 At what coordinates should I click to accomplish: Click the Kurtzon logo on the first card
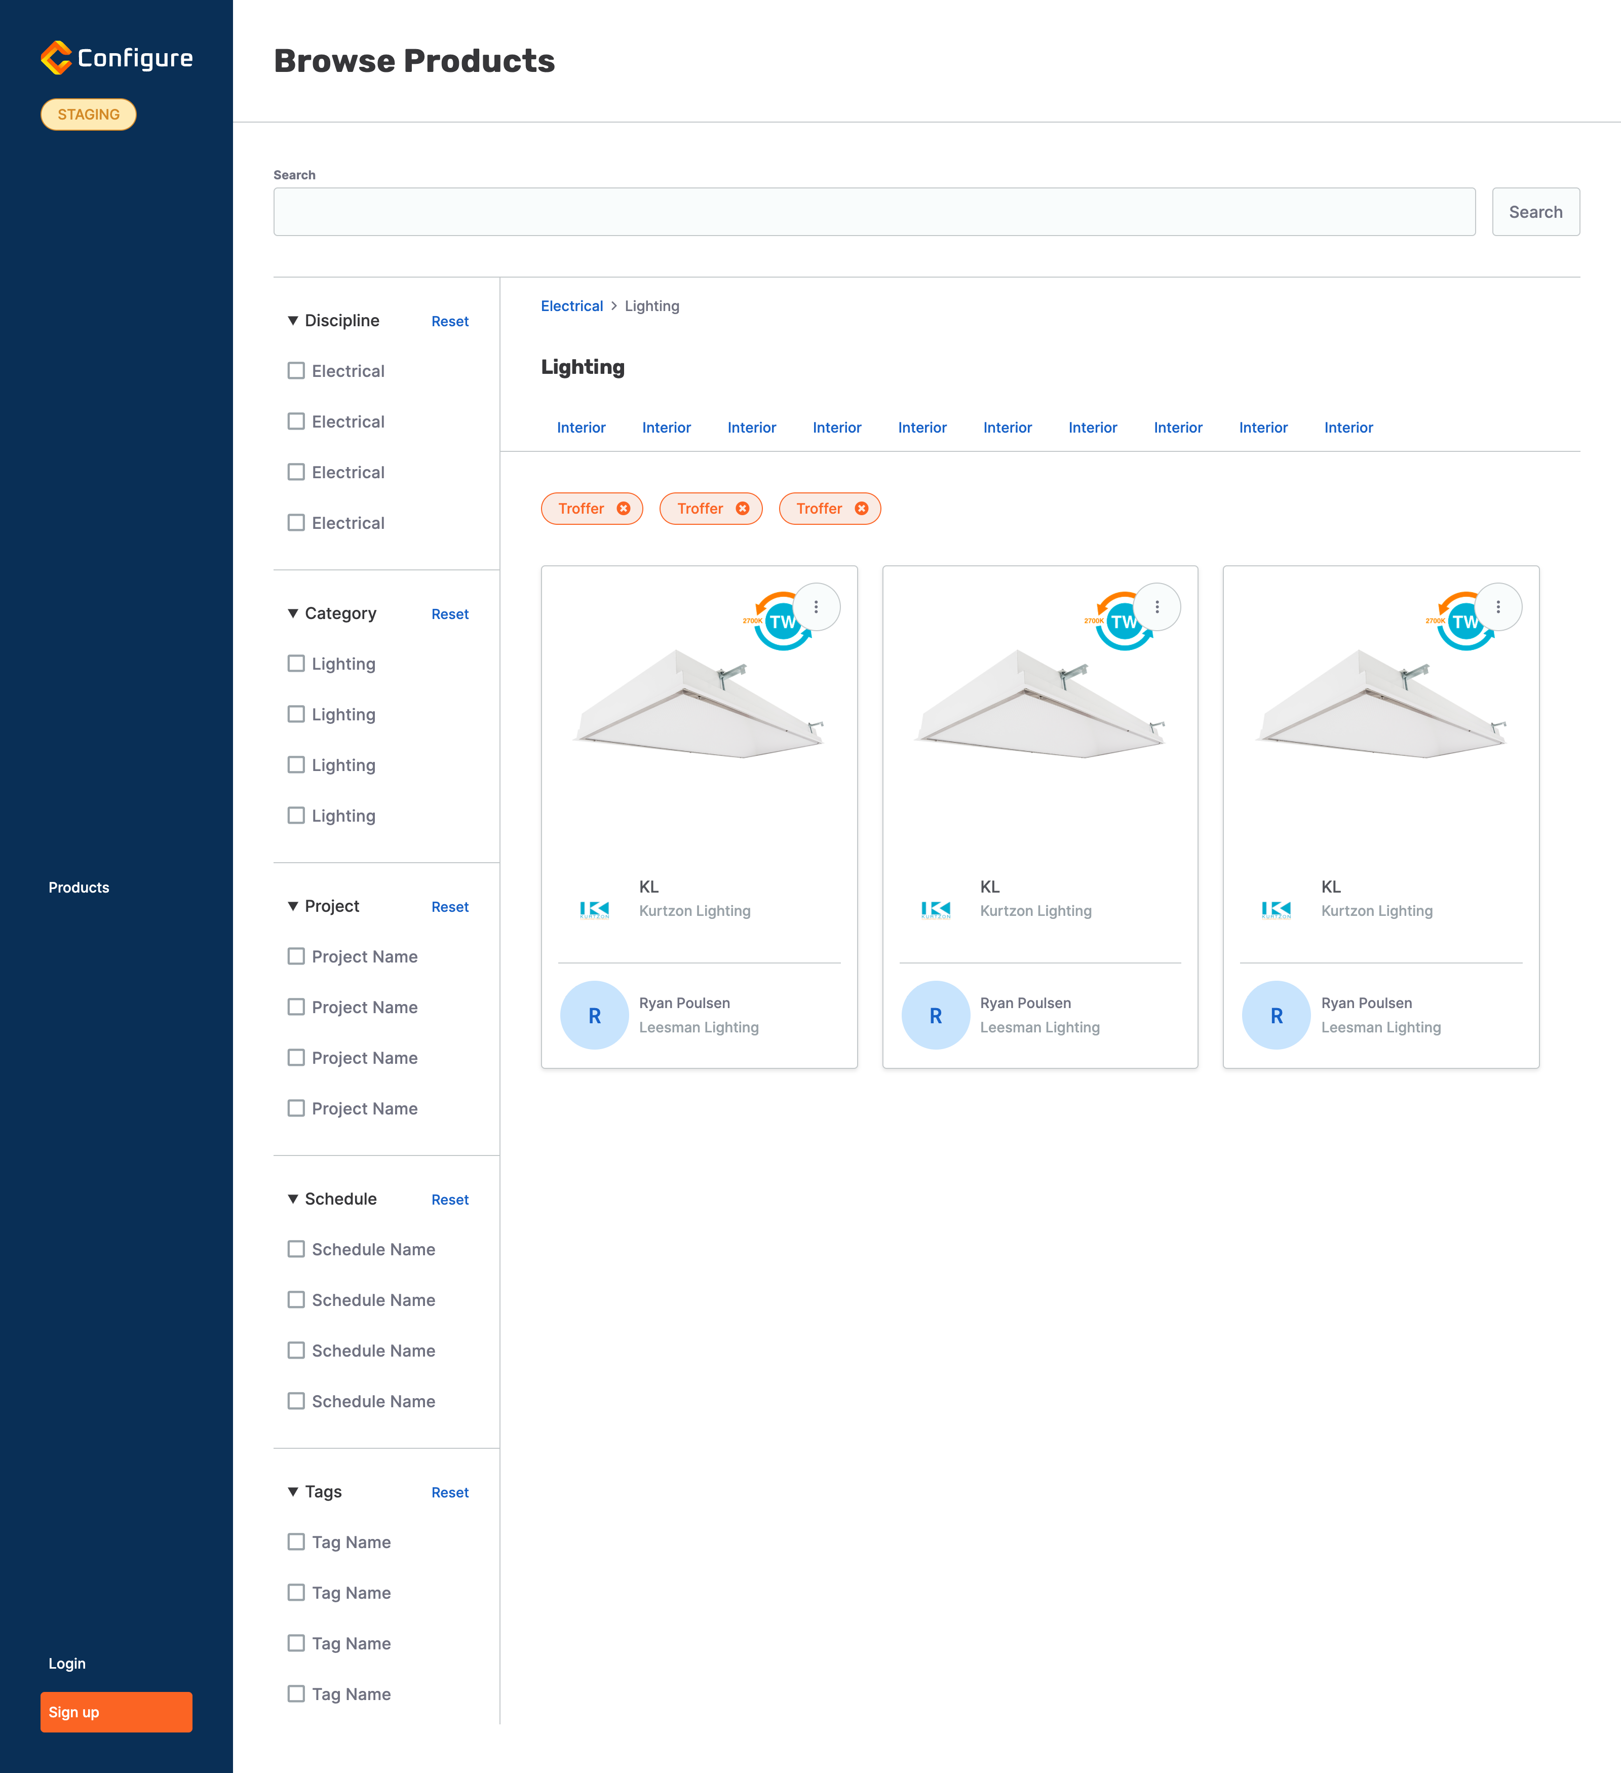(x=595, y=910)
